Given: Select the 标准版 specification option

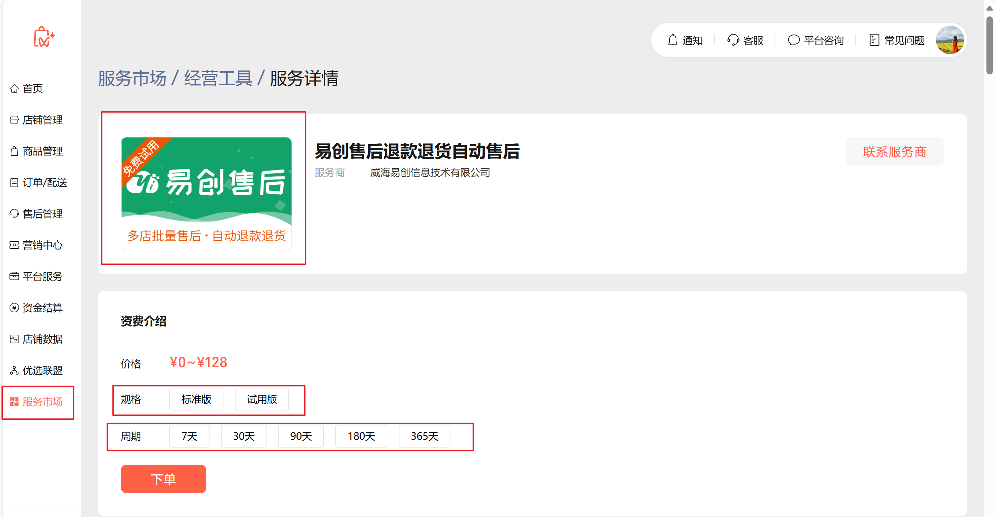Looking at the screenshot, I should point(196,399).
